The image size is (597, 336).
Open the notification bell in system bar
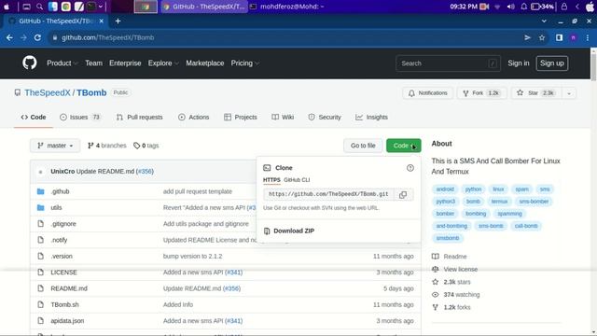[524, 7]
